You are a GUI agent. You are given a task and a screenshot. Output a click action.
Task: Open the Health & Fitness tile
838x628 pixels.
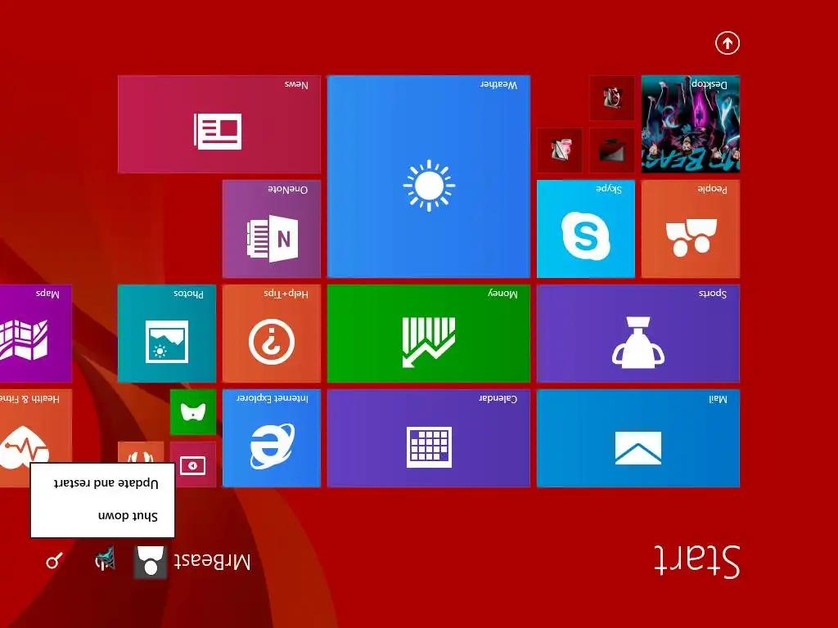36,427
